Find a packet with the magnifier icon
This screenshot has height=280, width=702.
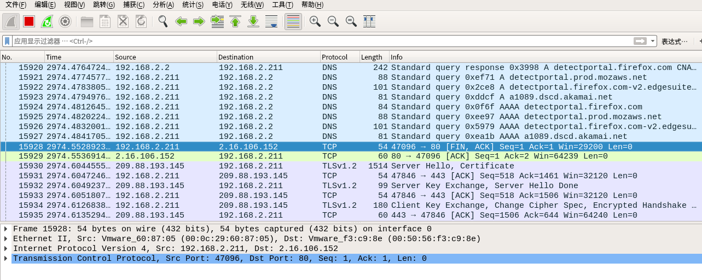point(163,21)
